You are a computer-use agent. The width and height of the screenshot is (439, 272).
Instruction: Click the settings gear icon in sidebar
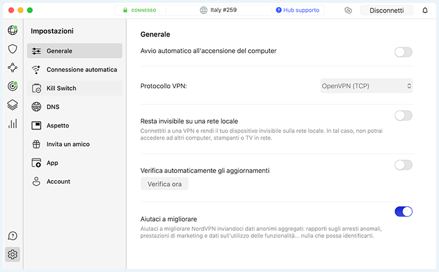(x=13, y=254)
